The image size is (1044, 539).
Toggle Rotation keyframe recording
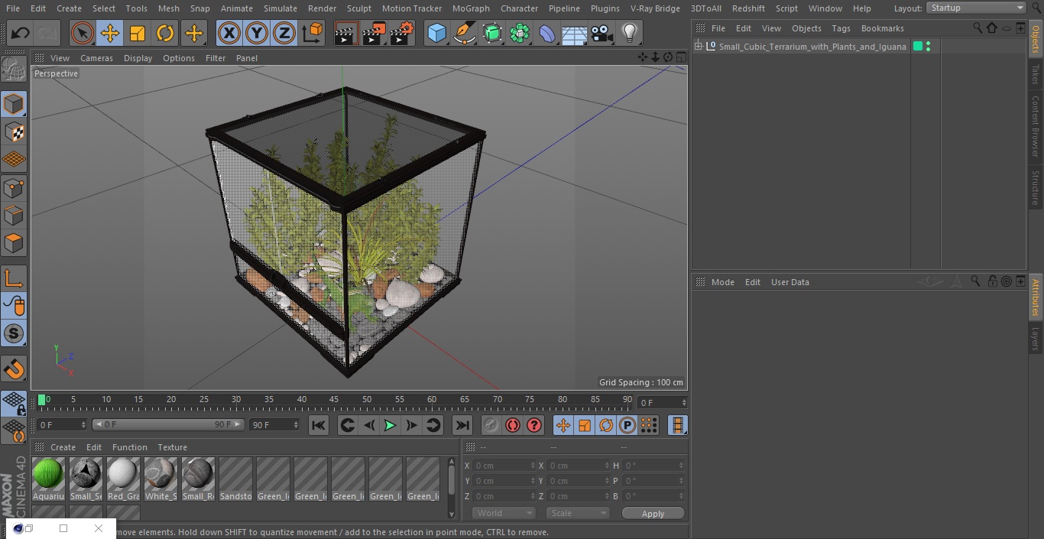point(606,425)
